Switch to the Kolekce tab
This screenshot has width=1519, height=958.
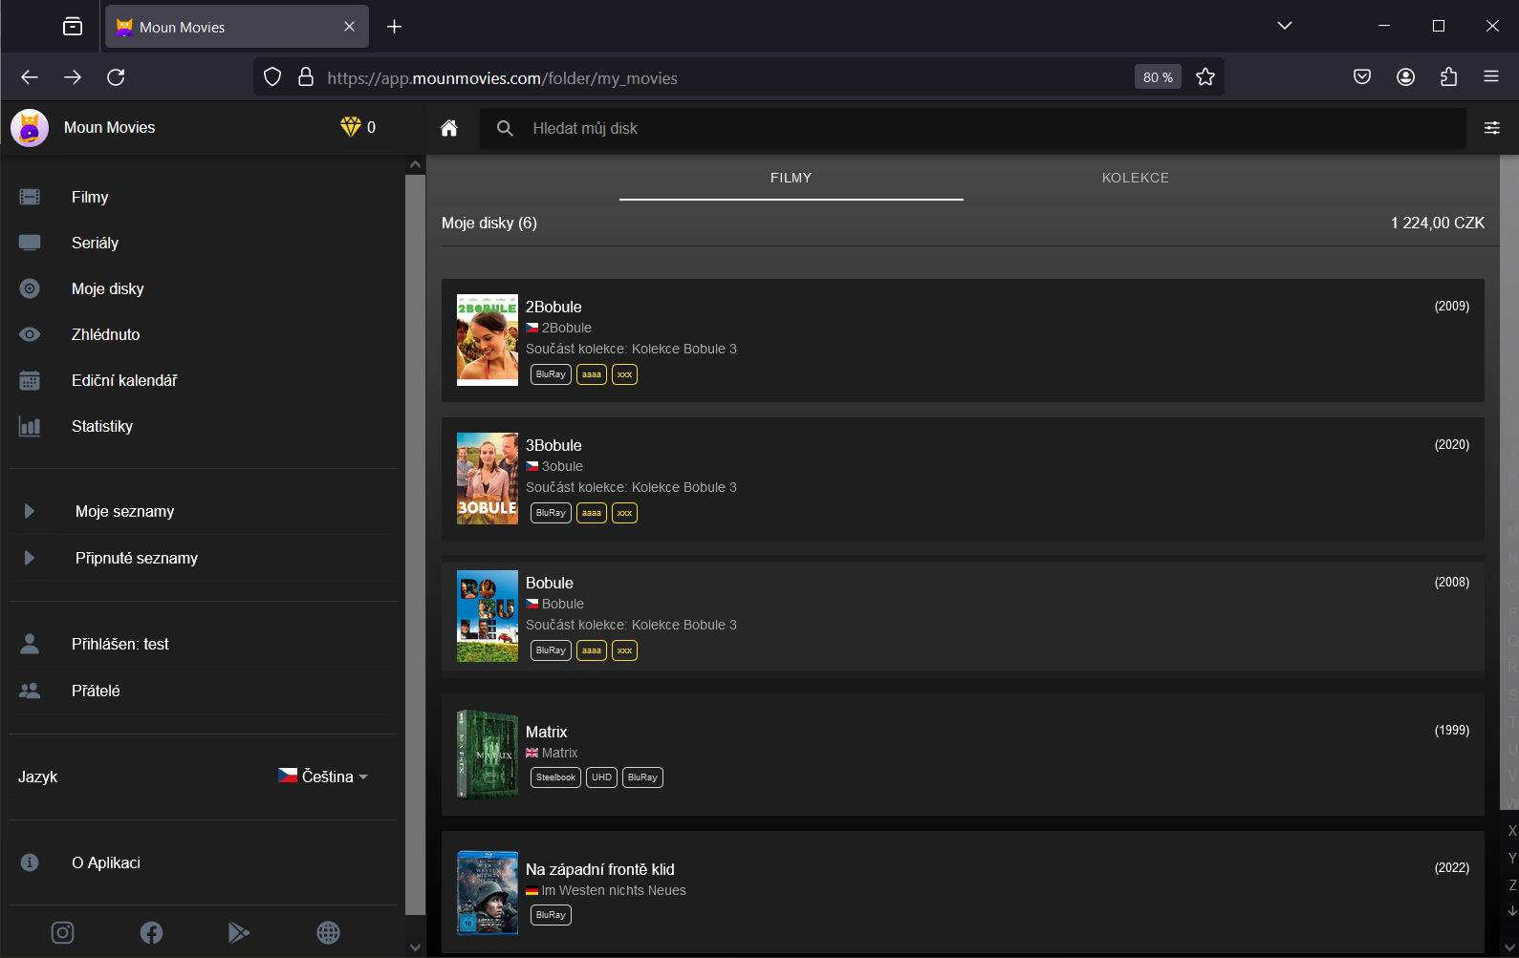pos(1135,178)
